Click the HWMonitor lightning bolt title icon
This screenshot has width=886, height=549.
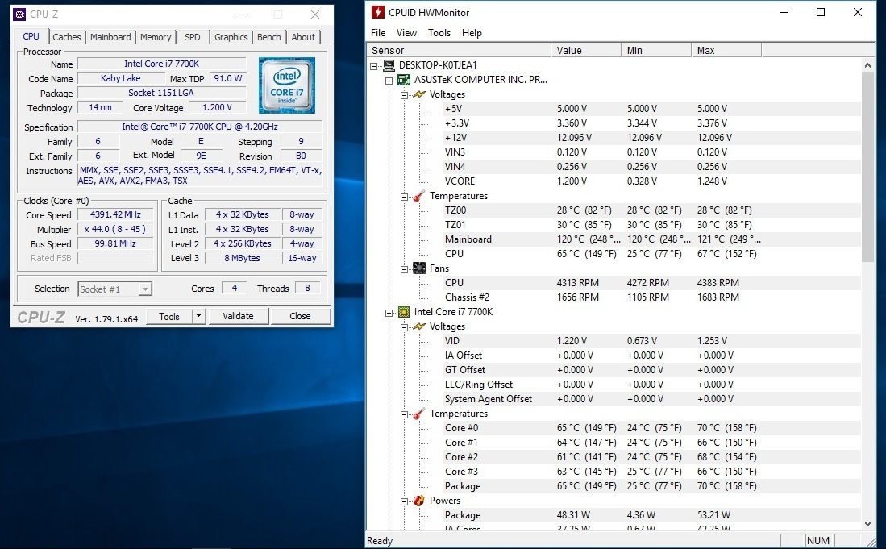tap(377, 12)
